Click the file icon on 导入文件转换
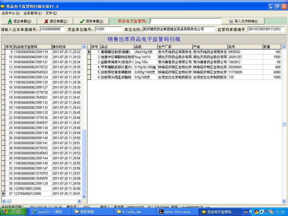This screenshot has height=216, width=288. click(231, 21)
